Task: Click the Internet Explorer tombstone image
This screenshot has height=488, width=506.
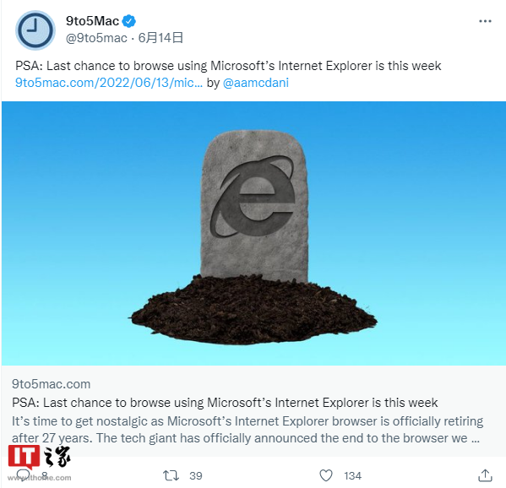Action: pyautogui.click(x=253, y=234)
